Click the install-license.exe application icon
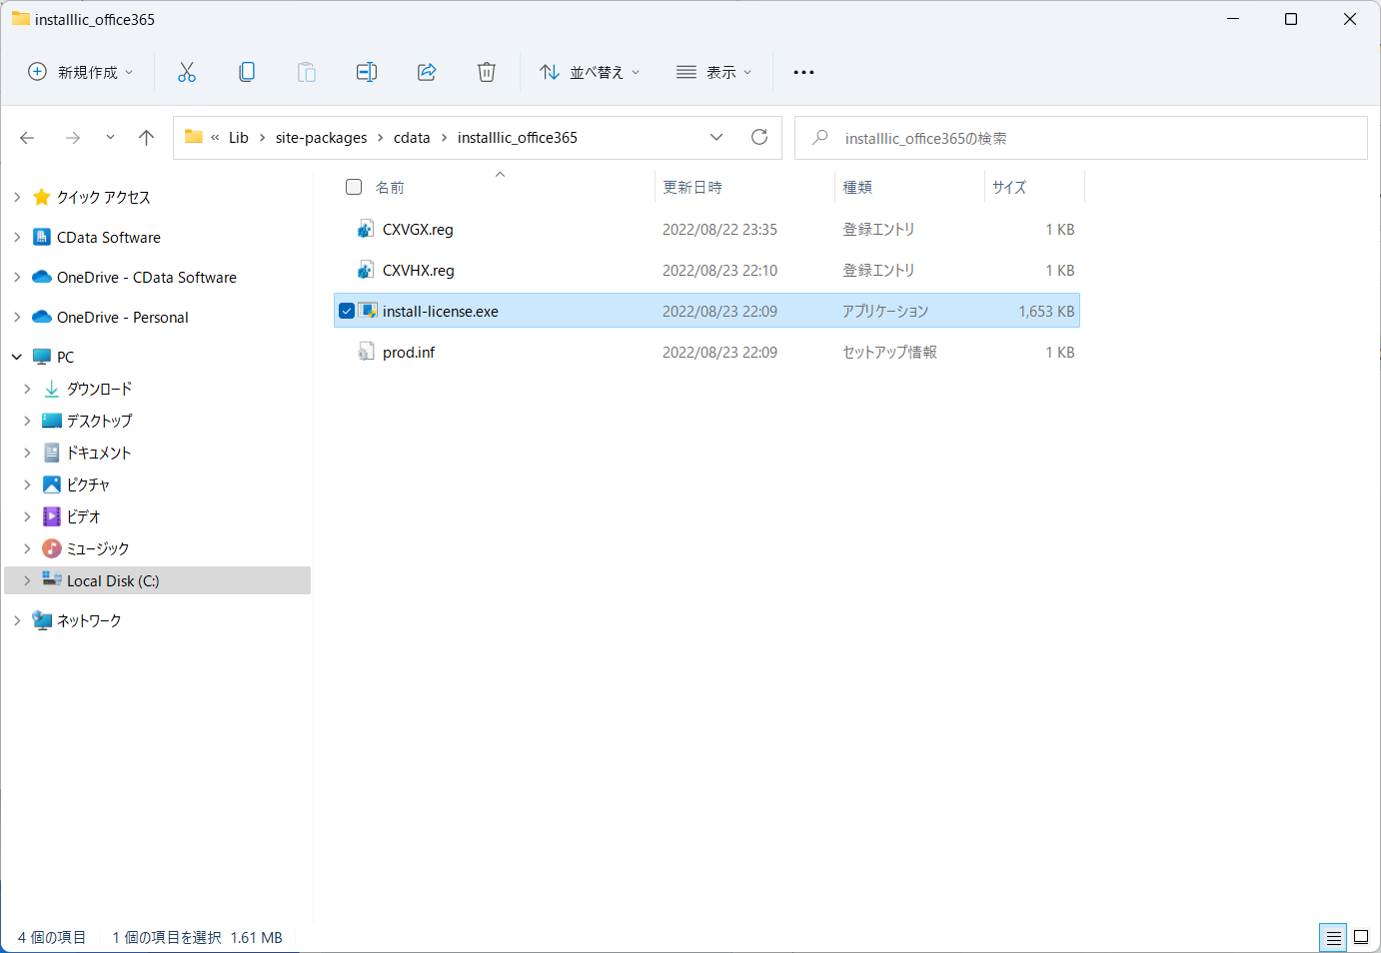 click(367, 311)
